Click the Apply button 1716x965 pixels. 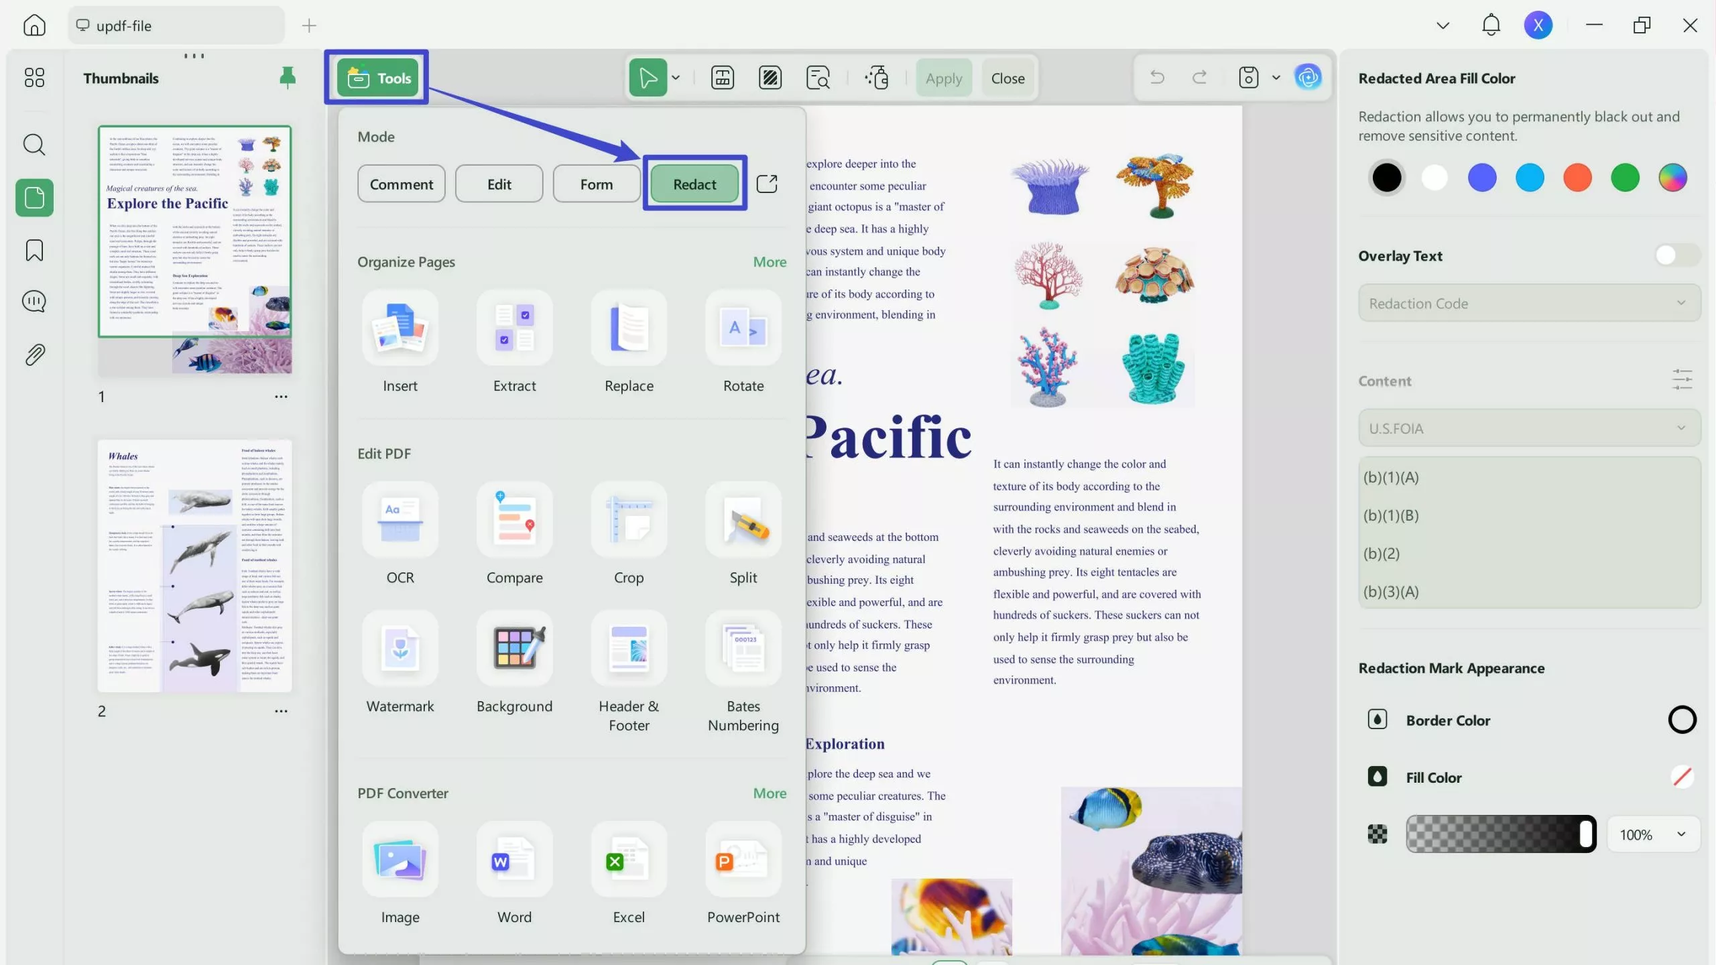tap(943, 77)
